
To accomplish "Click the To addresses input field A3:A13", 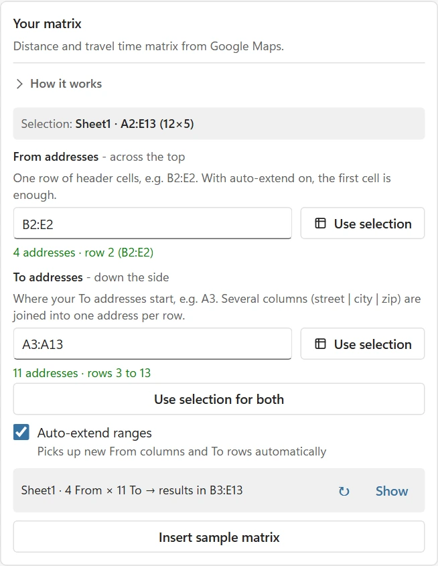I will point(152,344).
